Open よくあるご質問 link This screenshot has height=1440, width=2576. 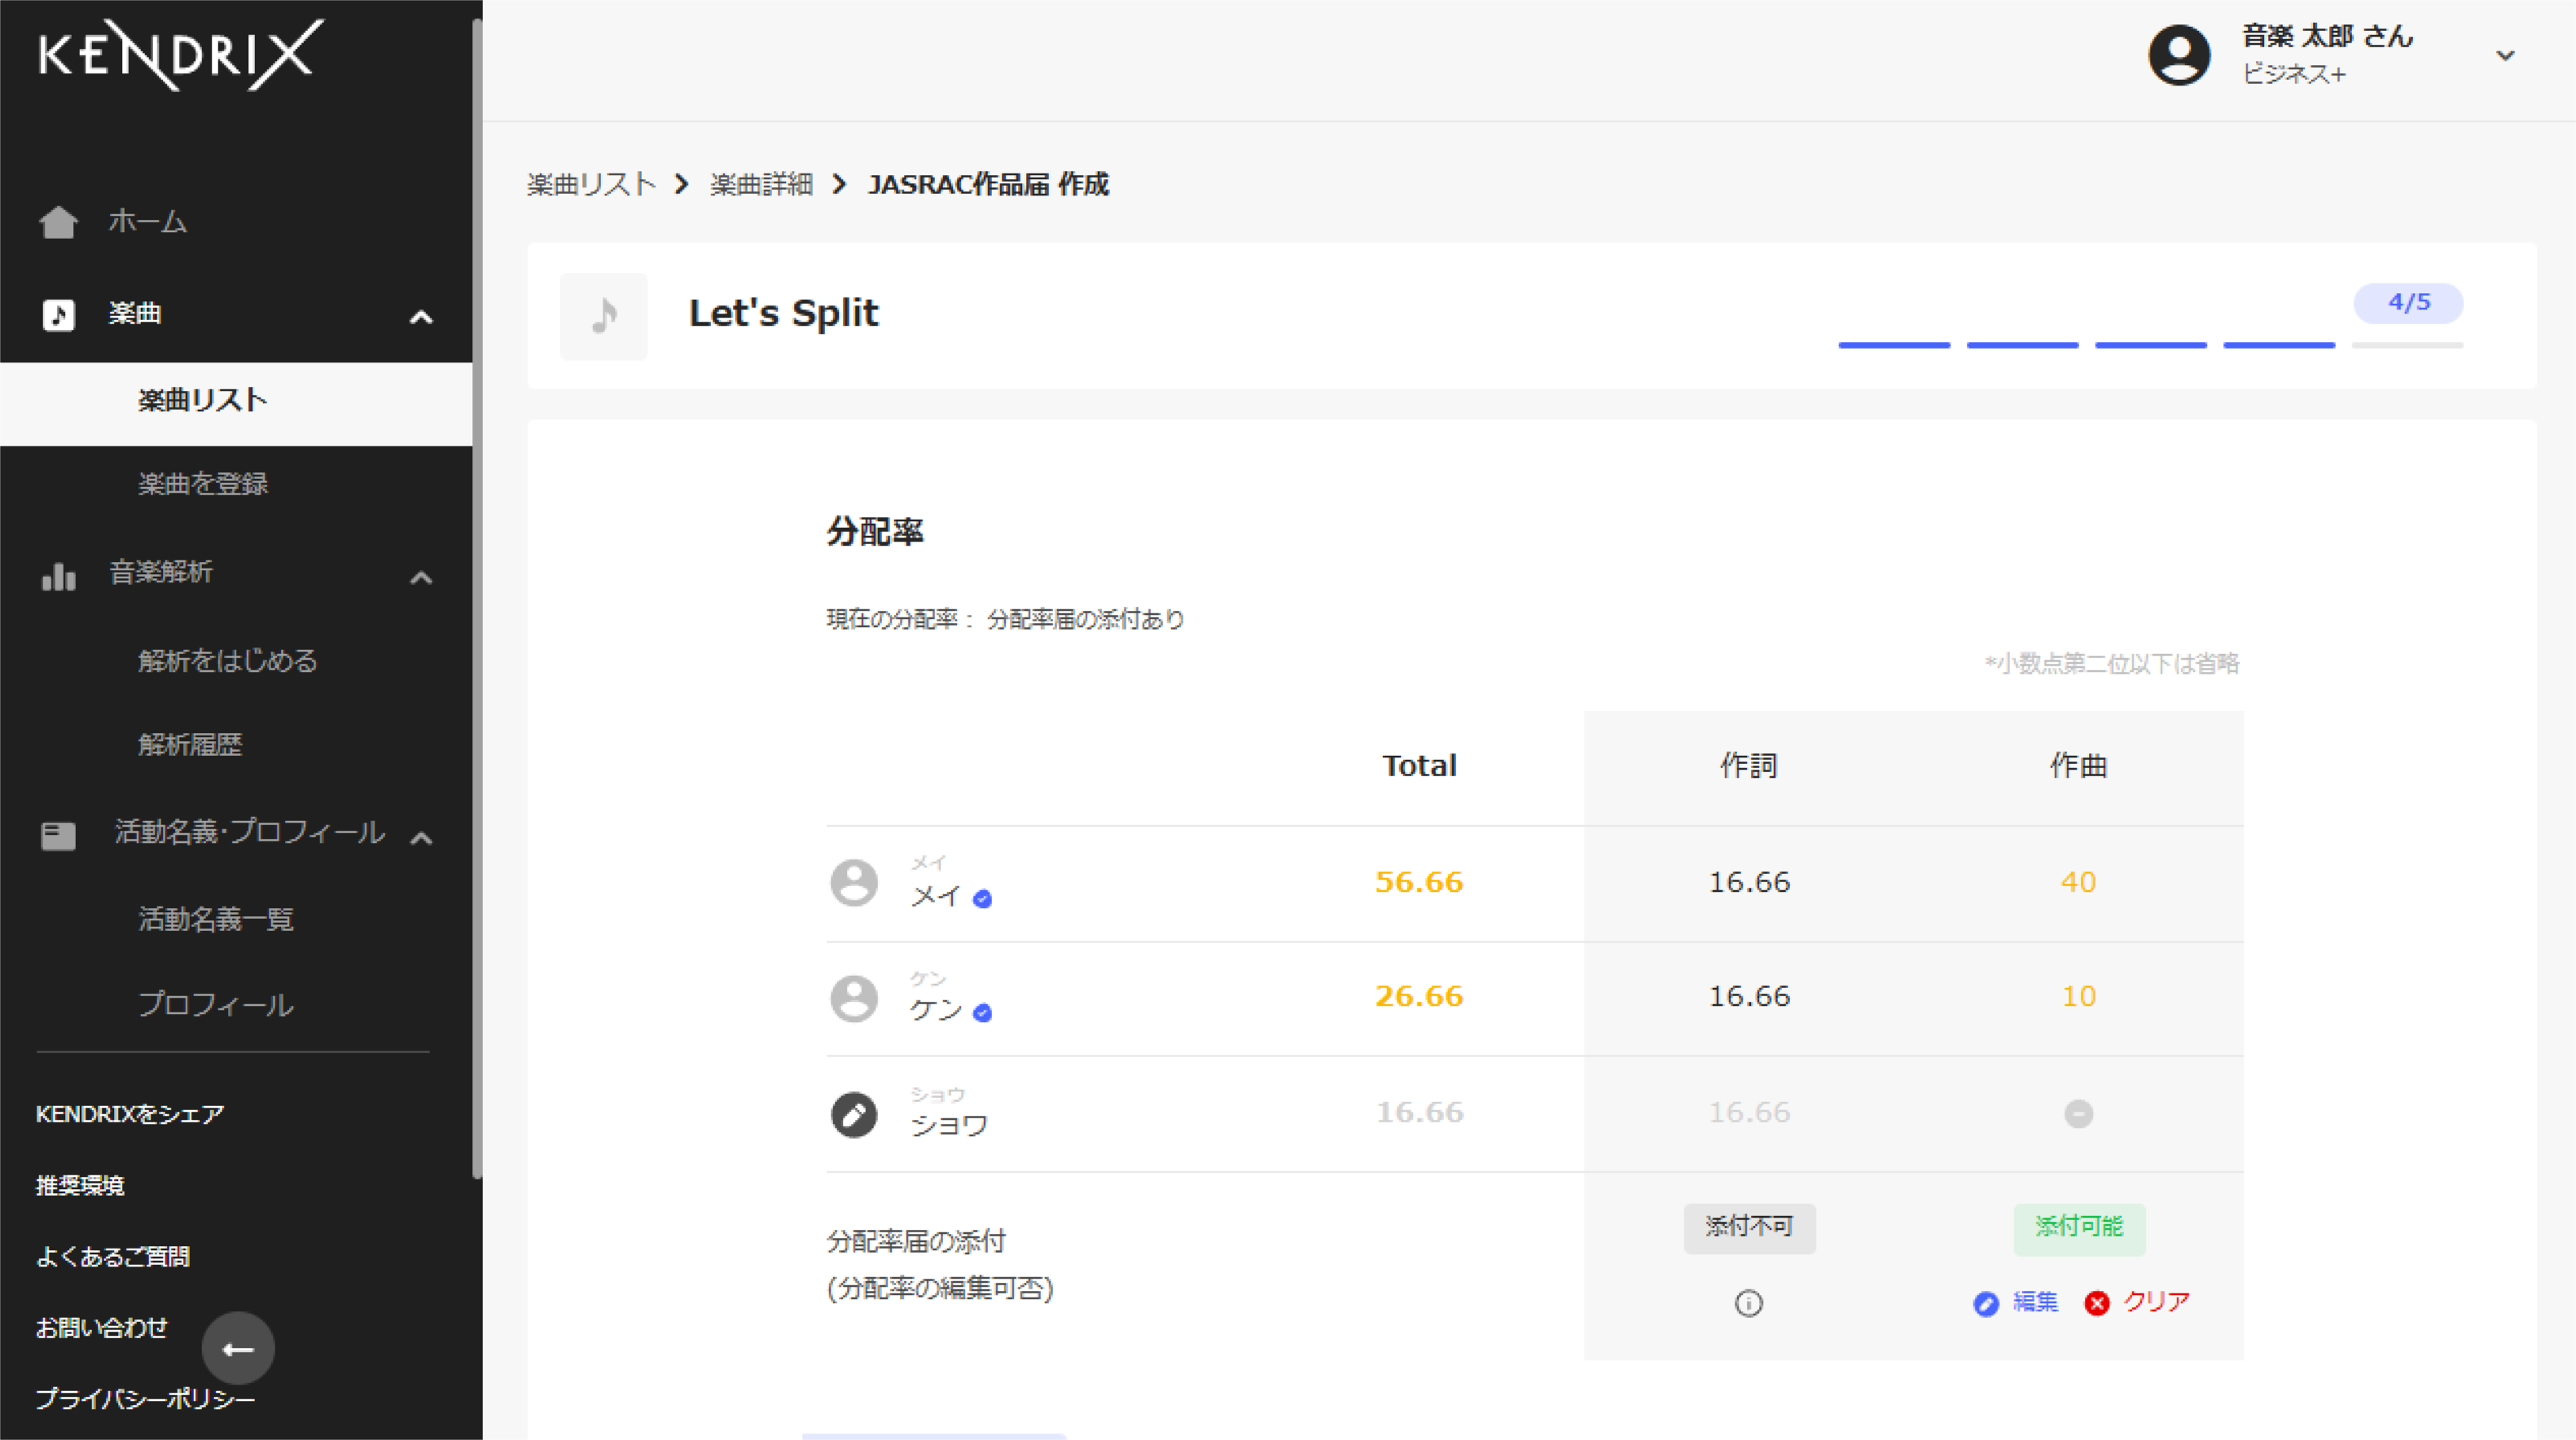click(113, 1256)
